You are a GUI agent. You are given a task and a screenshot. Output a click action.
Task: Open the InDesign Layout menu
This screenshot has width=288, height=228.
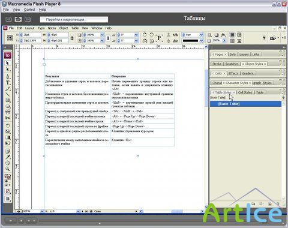(x=30, y=28)
